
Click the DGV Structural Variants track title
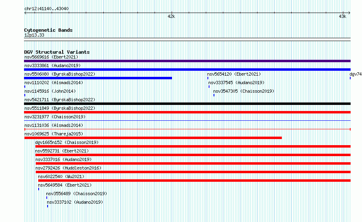coord(57,52)
